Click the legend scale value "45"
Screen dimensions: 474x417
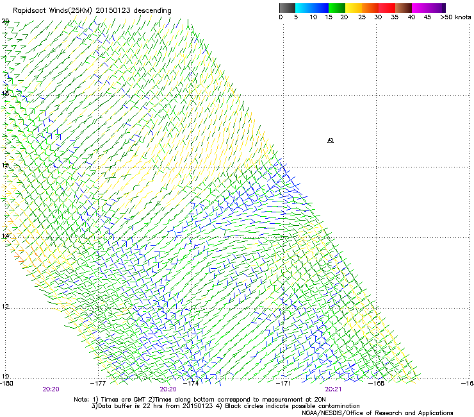click(427, 17)
